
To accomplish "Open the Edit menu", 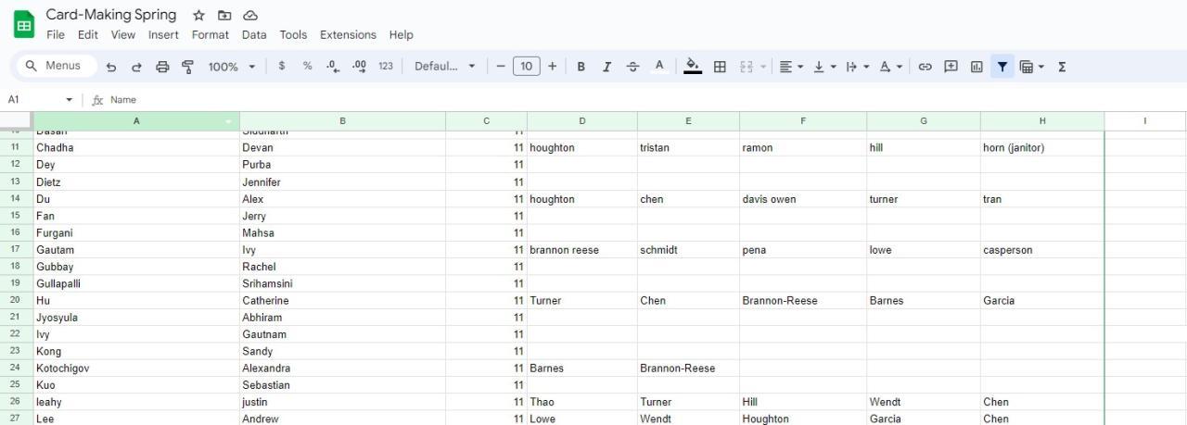I will click(x=88, y=34).
